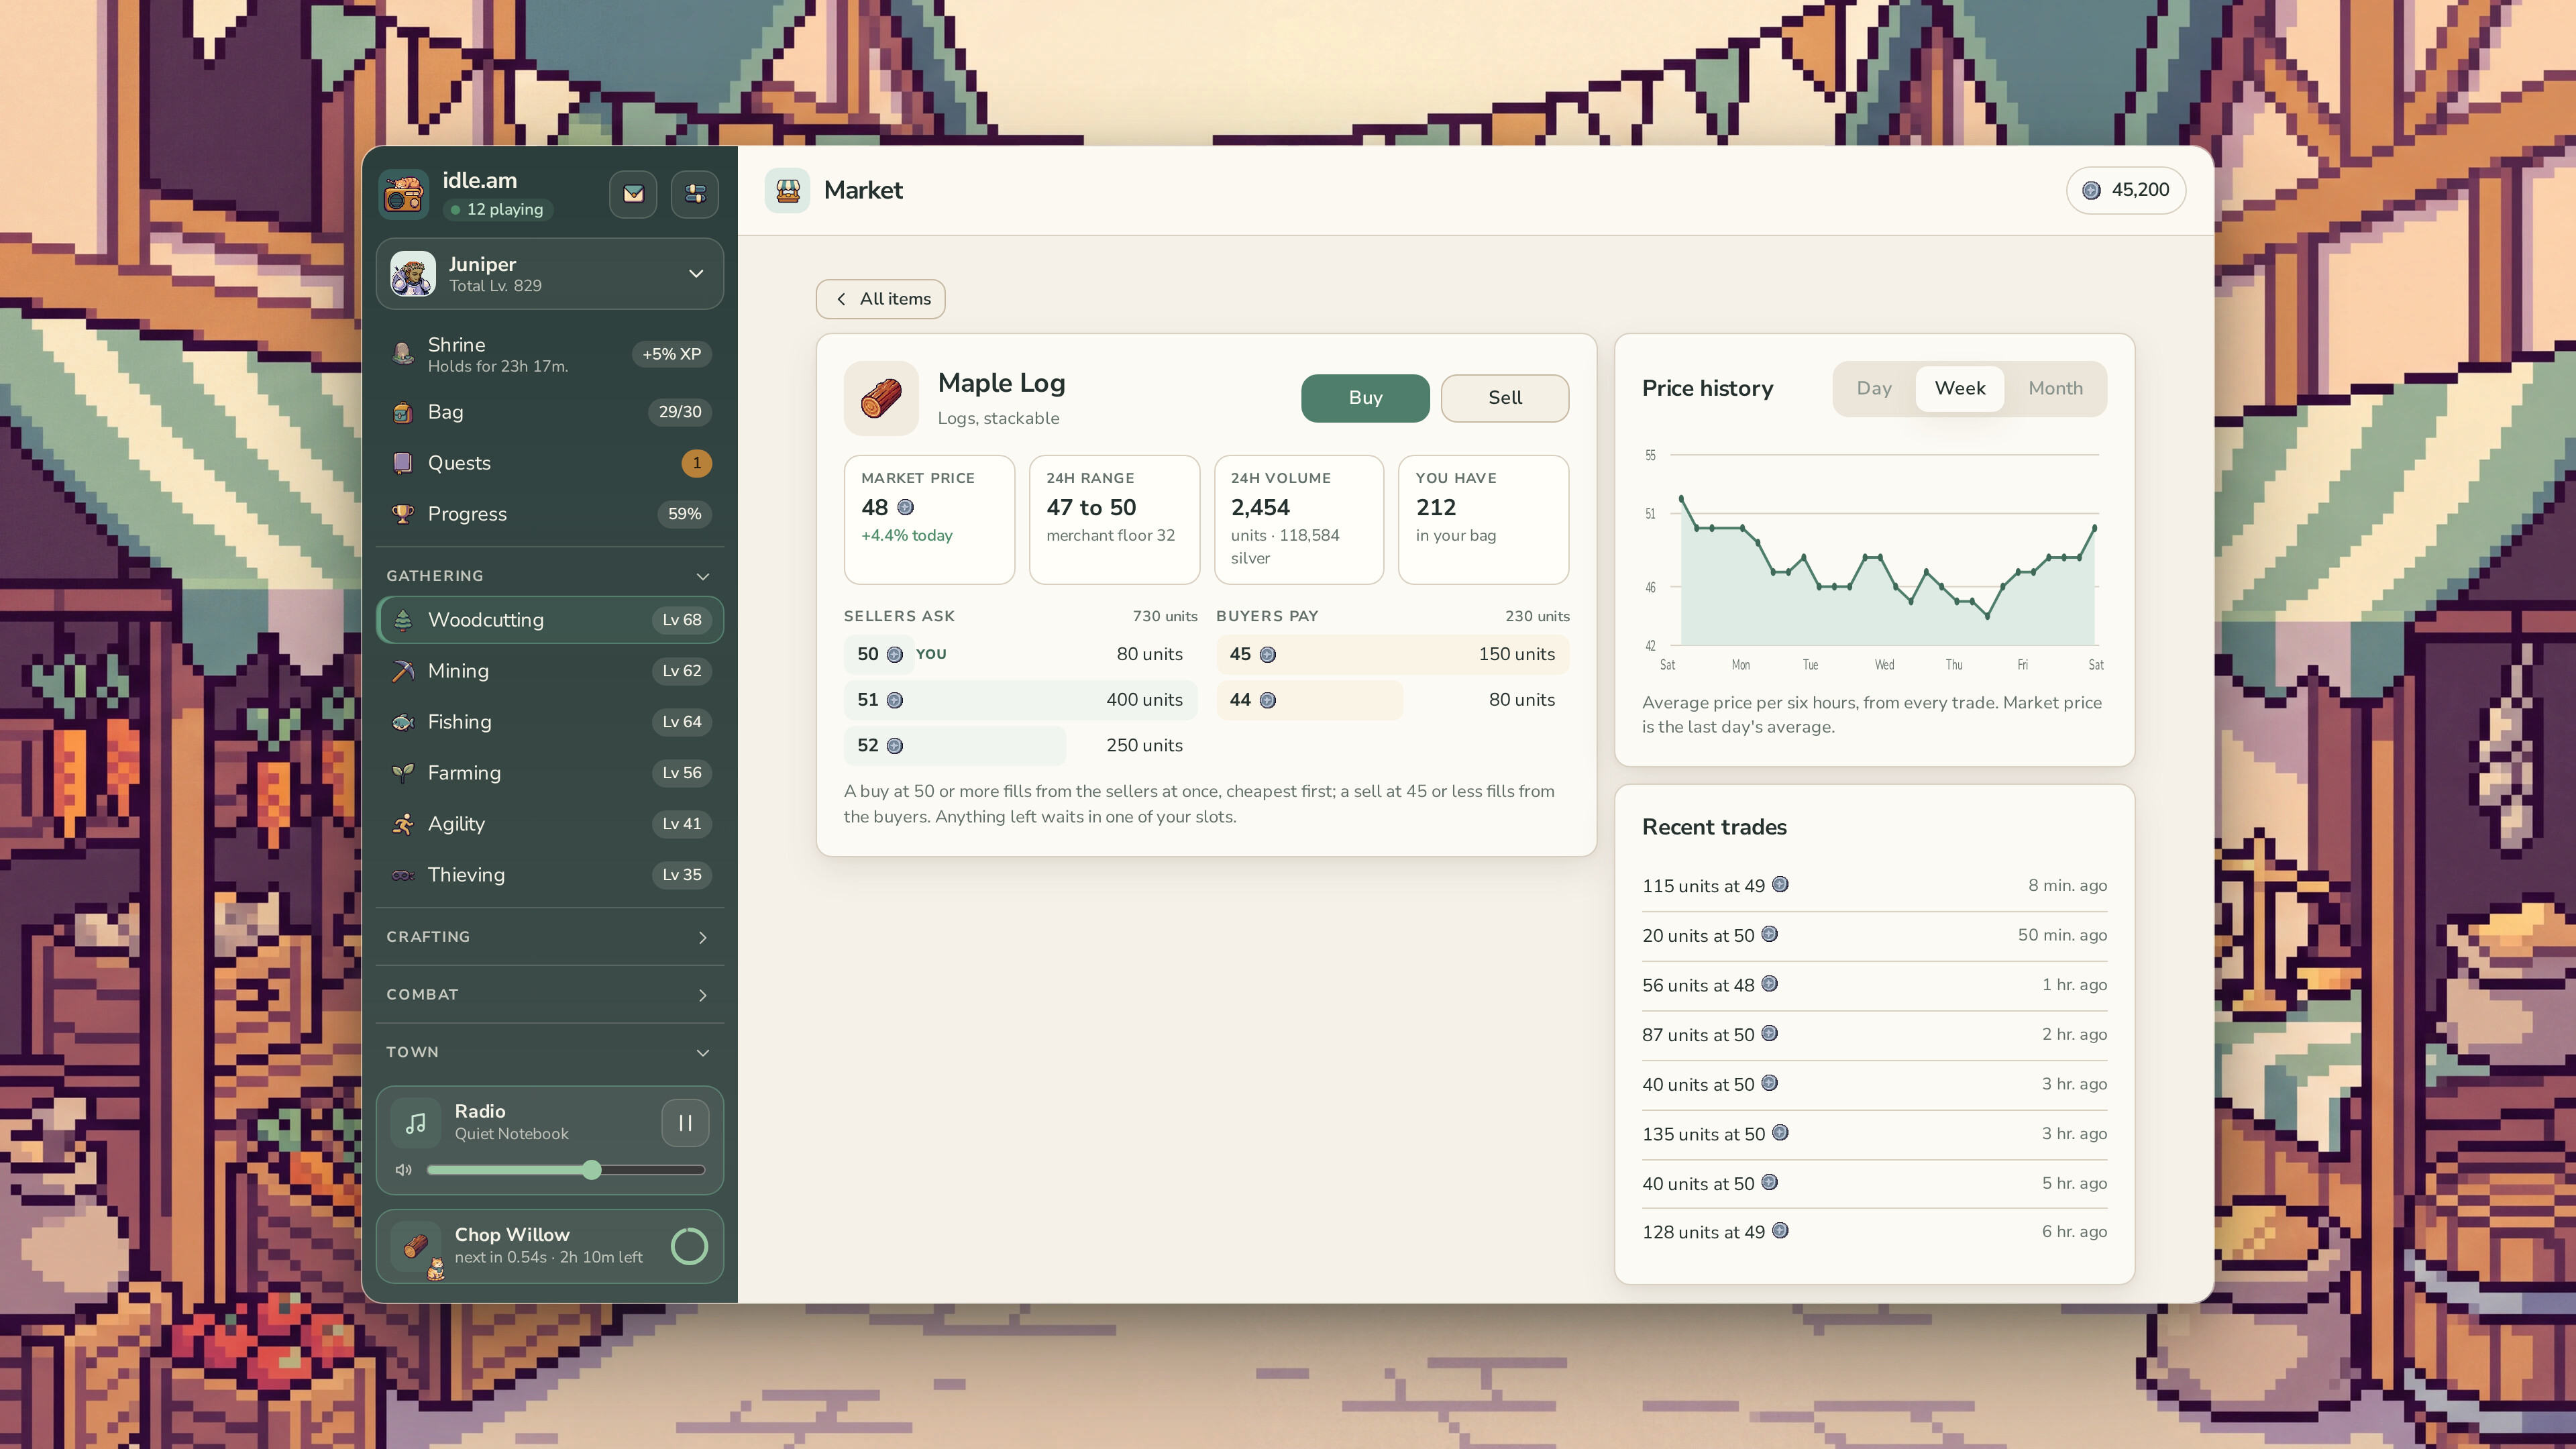Select the Fishing skill
This screenshot has height=1449, width=2576.
[549, 722]
